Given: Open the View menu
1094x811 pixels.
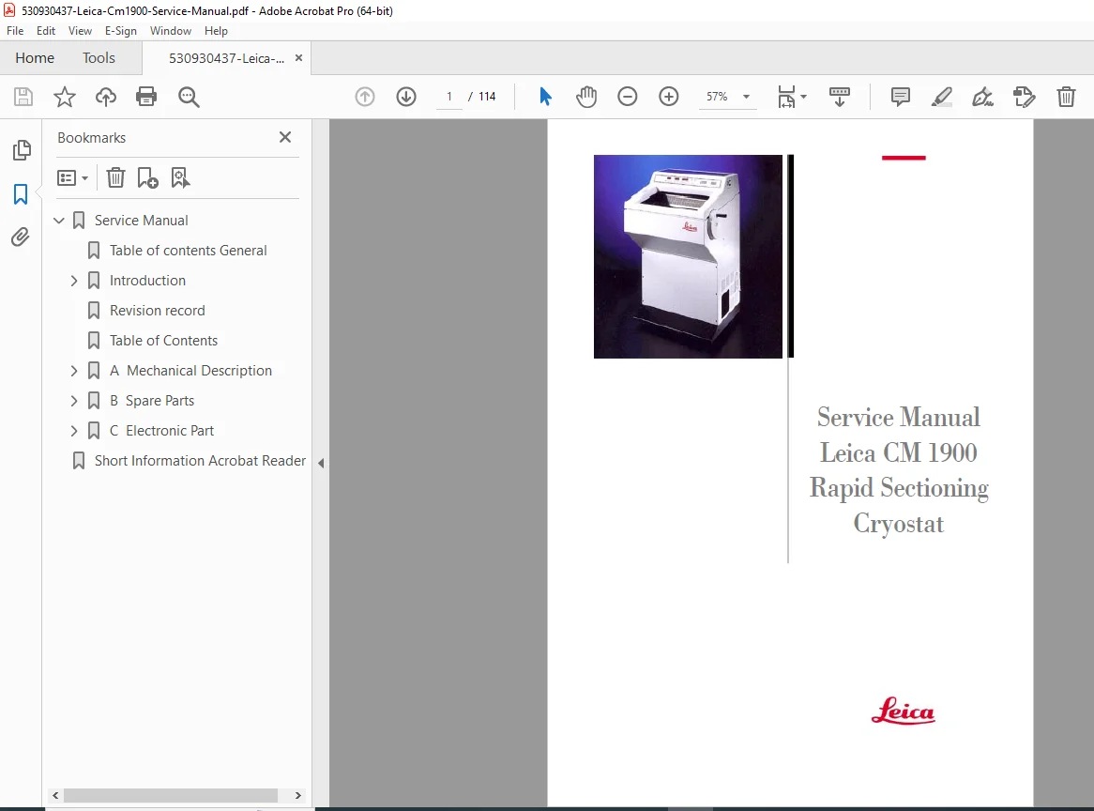Looking at the screenshot, I should click(x=81, y=31).
